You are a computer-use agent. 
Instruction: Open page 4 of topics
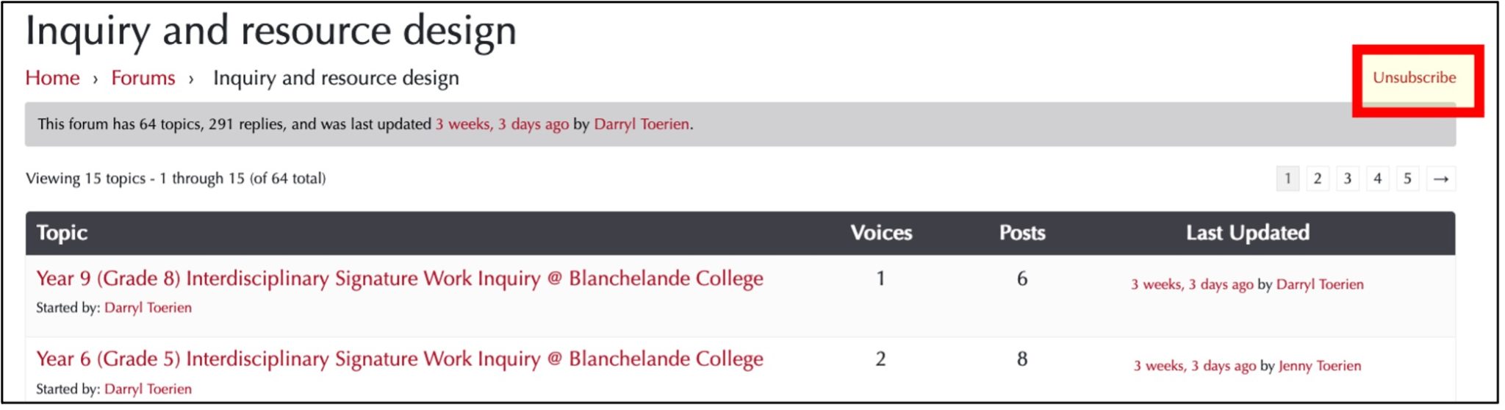[x=1378, y=179]
